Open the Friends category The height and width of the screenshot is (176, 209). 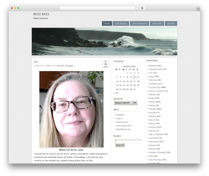(x=153, y=109)
